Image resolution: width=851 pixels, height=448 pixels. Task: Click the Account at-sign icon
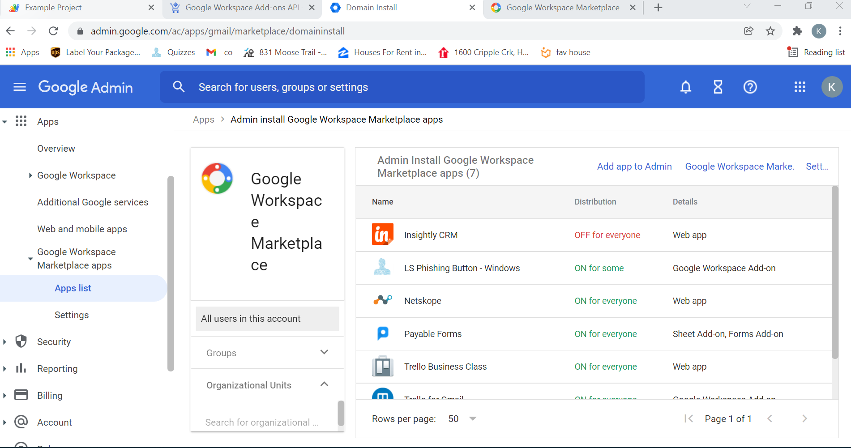[21, 422]
